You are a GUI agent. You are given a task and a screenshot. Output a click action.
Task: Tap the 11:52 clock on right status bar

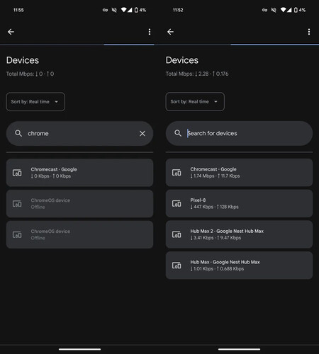coord(178,10)
